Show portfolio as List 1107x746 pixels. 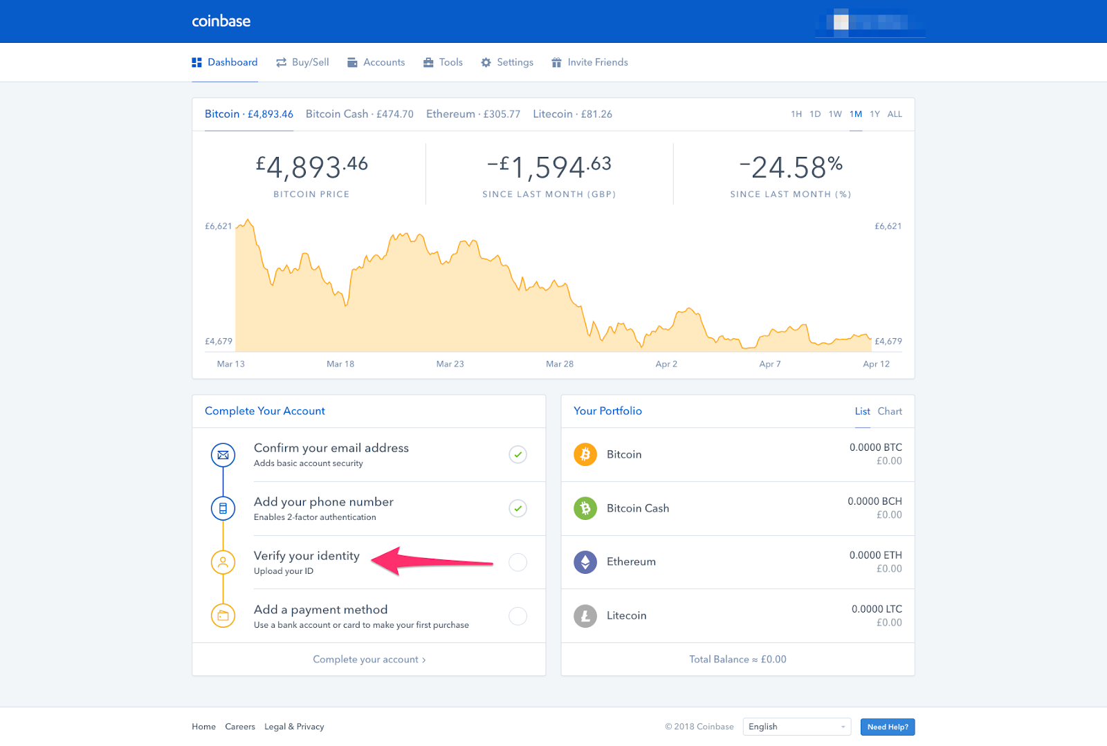pos(862,411)
